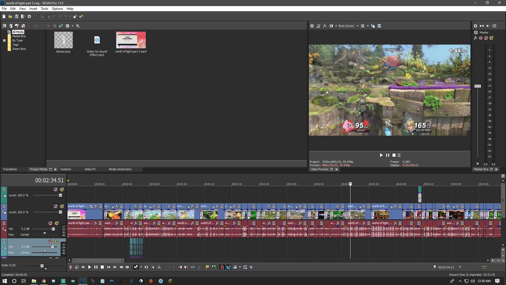The width and height of the screenshot is (506, 285).
Task: Open Chrome from the Windows taskbar
Action: tap(44, 281)
